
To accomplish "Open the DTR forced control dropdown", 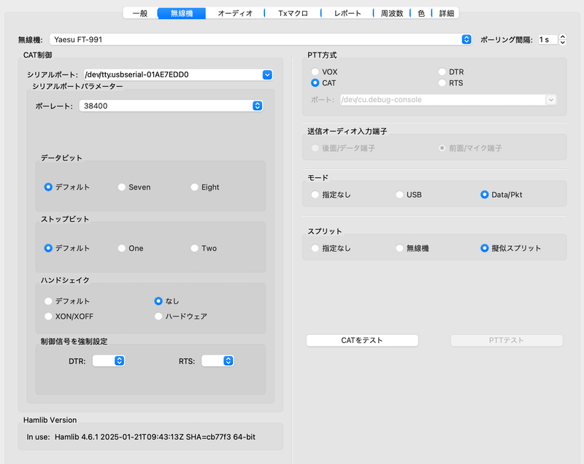I will click(119, 360).
